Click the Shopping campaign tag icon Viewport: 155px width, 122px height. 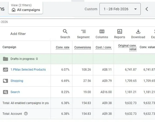tap(6, 81)
